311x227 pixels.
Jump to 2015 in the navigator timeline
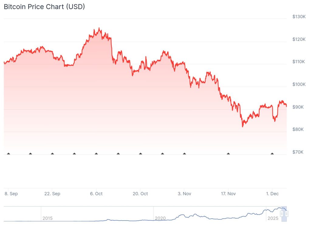(x=47, y=218)
